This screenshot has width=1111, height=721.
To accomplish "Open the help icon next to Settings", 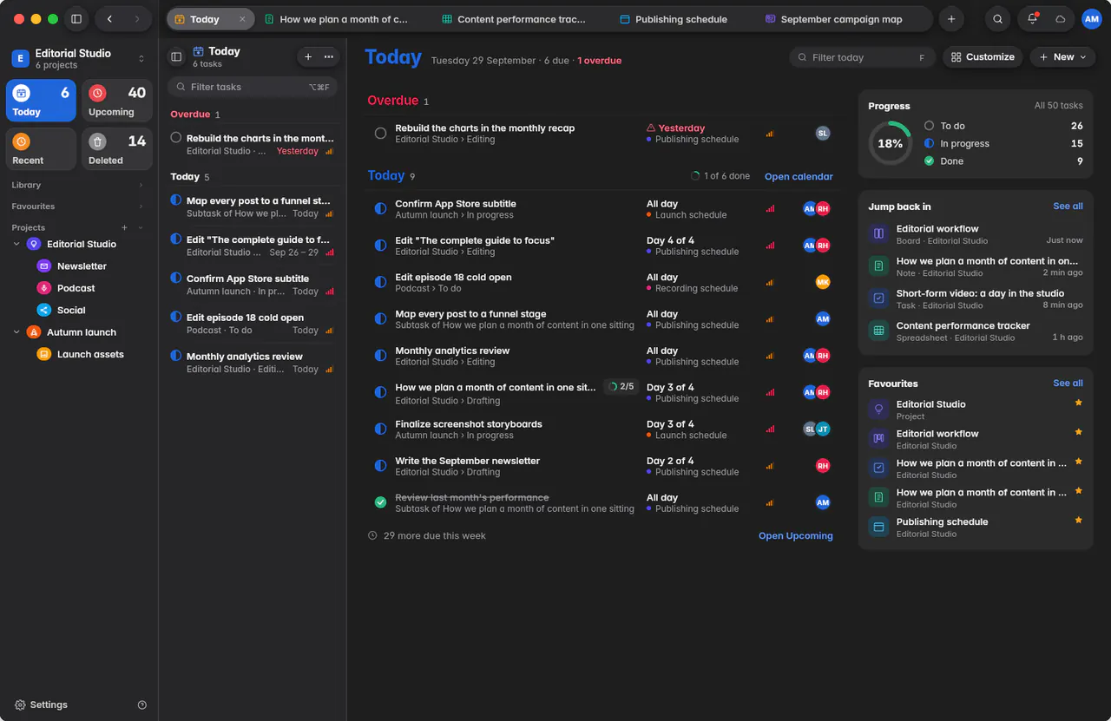I will click(x=142, y=705).
